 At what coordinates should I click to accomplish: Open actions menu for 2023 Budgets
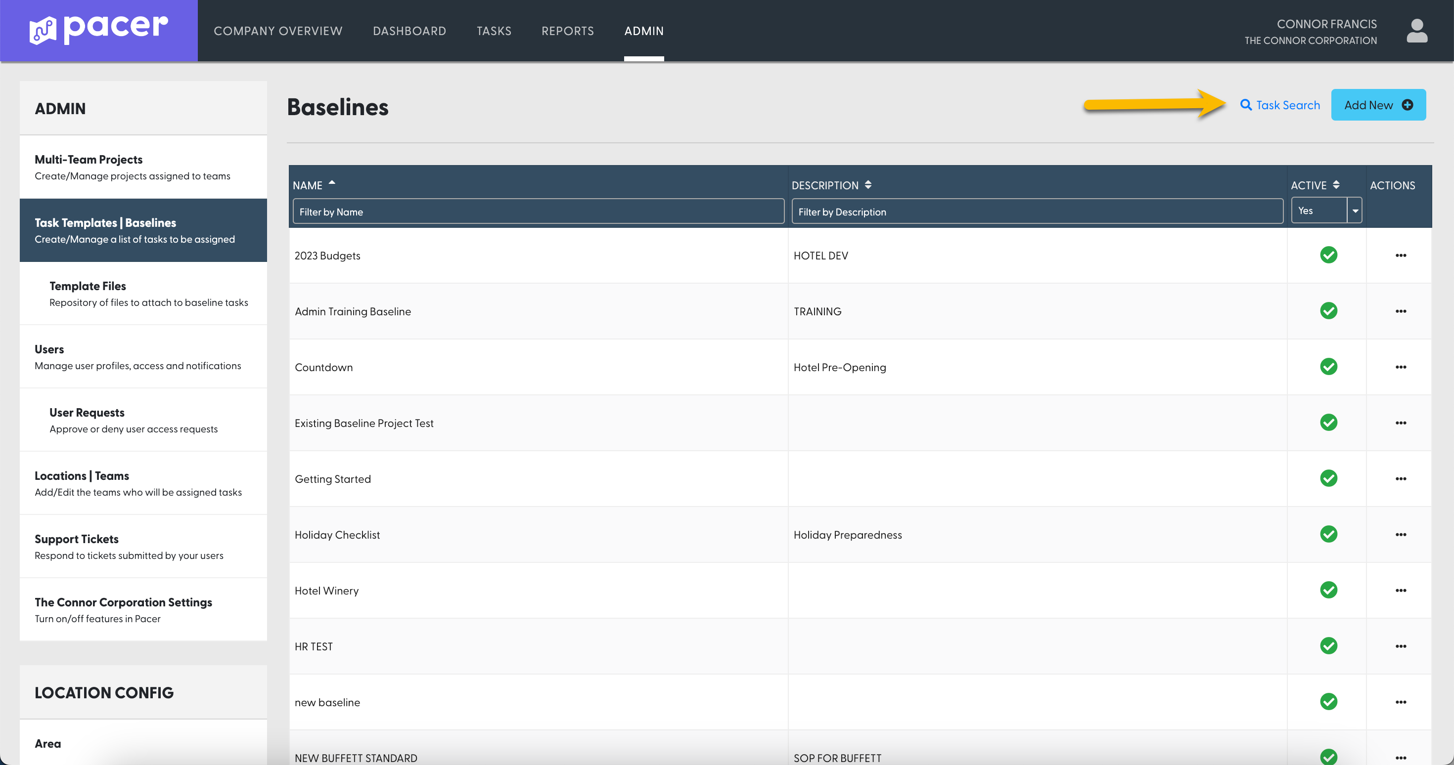(x=1401, y=255)
